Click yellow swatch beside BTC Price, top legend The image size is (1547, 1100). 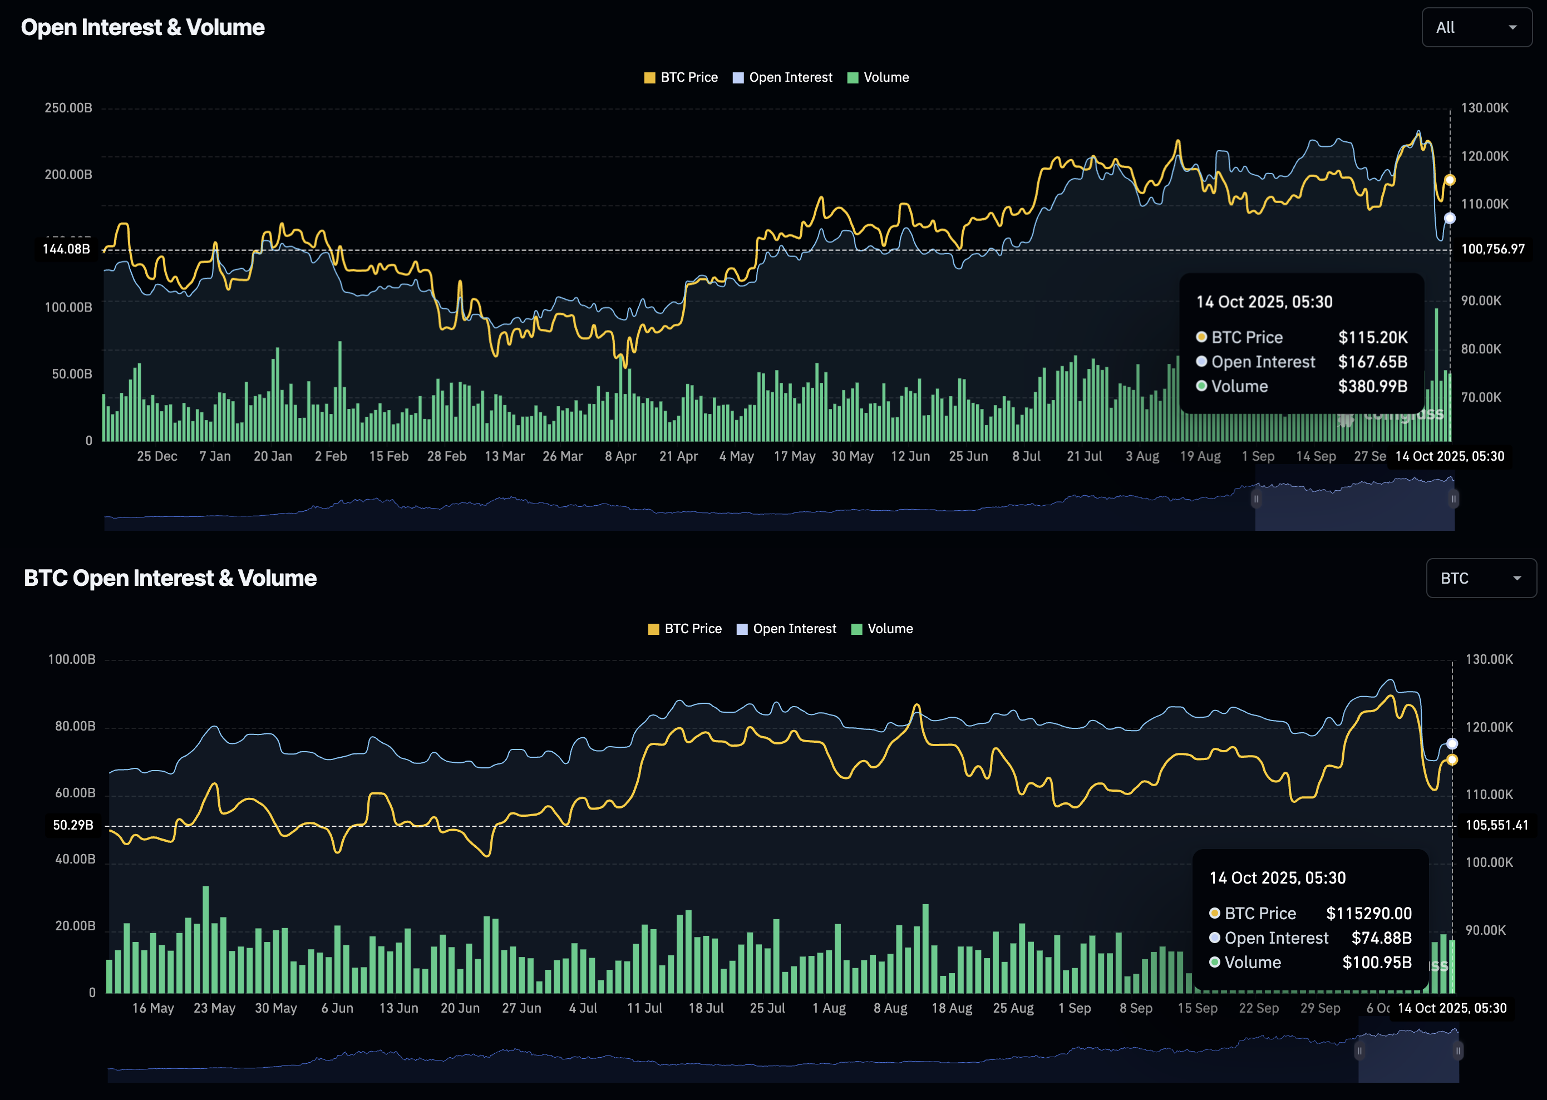click(x=649, y=78)
